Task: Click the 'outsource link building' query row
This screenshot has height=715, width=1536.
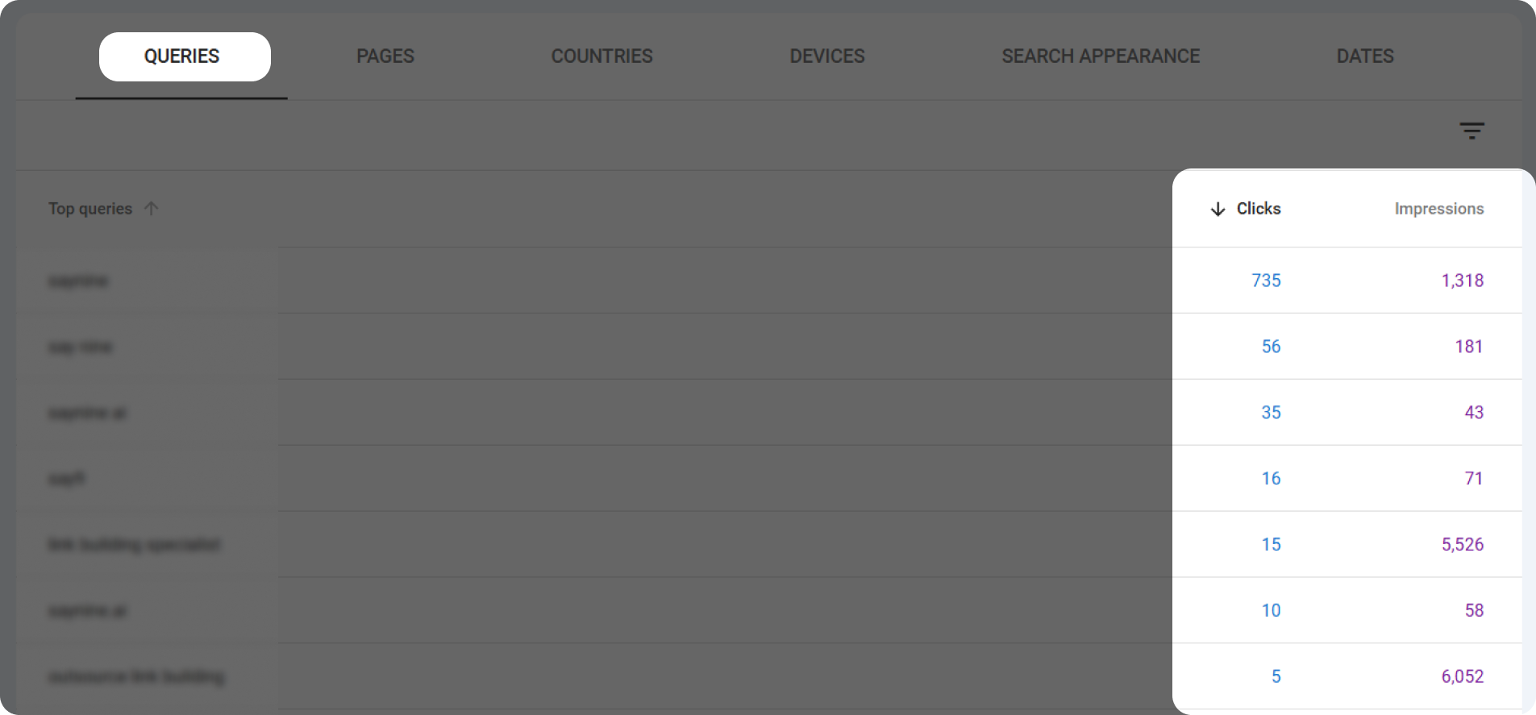Action: tap(137, 677)
